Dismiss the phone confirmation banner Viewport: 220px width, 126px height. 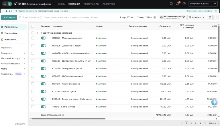coord(216,11)
